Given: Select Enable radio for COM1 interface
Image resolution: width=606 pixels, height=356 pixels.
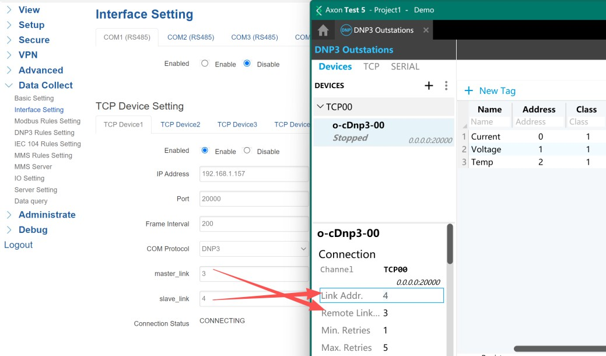Looking at the screenshot, I should click(x=205, y=64).
